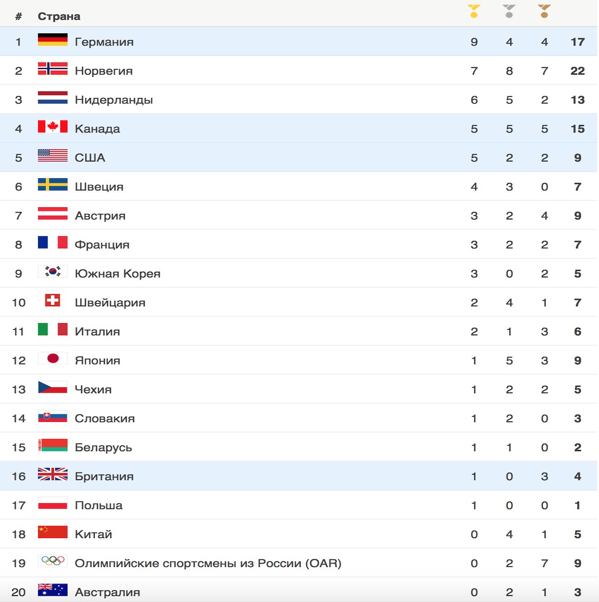
Task: Click the Britain Union Jack flag
Action: point(53,474)
